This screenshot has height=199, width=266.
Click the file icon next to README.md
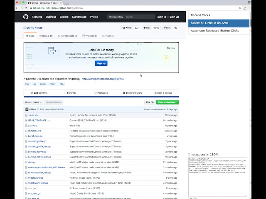[x=26, y=131]
